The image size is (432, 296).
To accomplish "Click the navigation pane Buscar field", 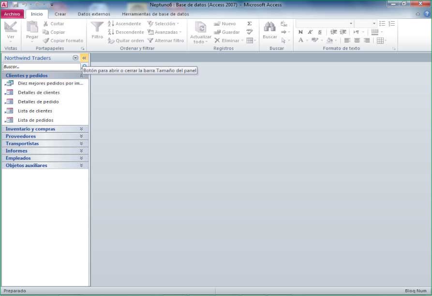I will click(42, 67).
